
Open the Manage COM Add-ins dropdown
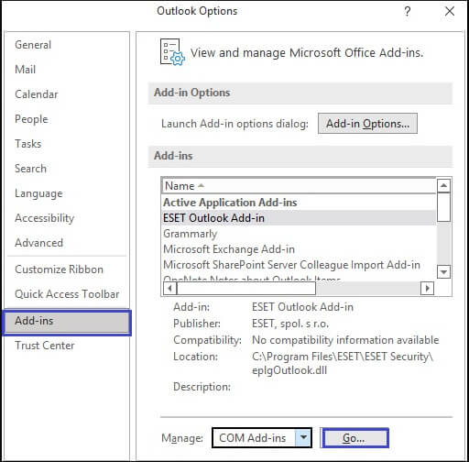pyautogui.click(x=262, y=438)
